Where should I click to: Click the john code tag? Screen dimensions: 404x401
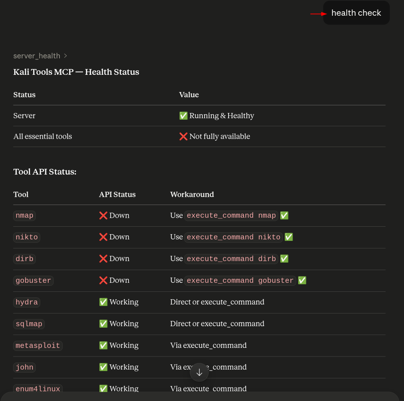24,367
